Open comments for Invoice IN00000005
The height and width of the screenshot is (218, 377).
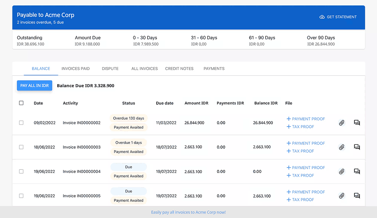pos(357,196)
